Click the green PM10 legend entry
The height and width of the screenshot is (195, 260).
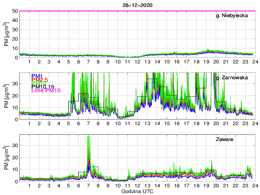tap(39, 85)
